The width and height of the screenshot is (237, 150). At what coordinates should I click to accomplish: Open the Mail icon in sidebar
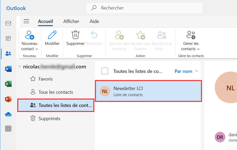pyautogui.click(x=8, y=23)
